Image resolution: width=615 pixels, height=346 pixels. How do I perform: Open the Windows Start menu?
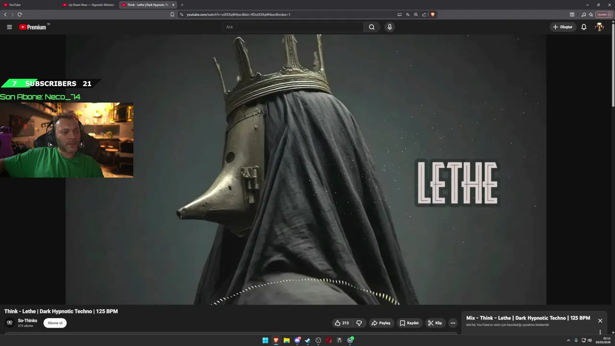(265, 340)
